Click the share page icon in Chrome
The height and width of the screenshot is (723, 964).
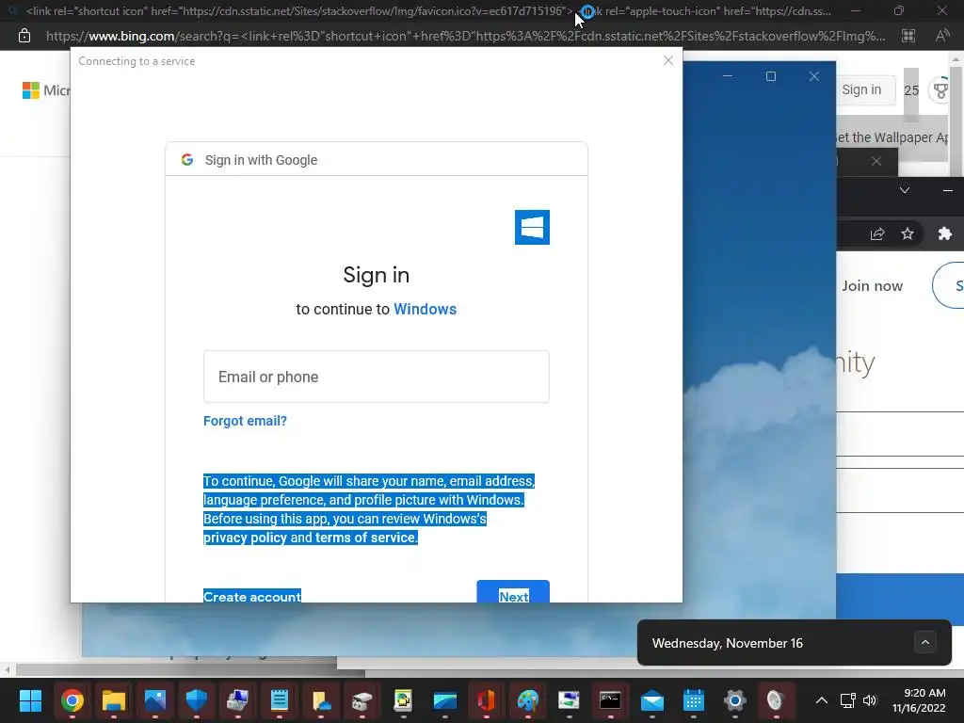(x=877, y=233)
